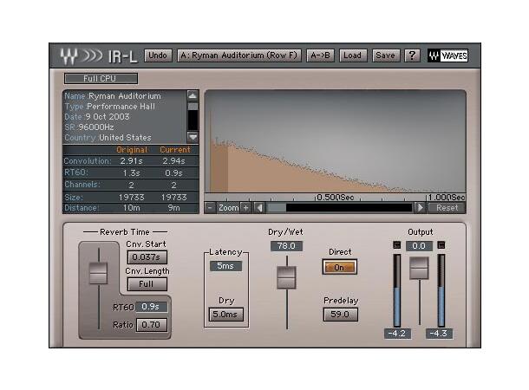The image size is (529, 390).
Task: Click the IR info panel scrollbar thumb
Action: (193, 107)
